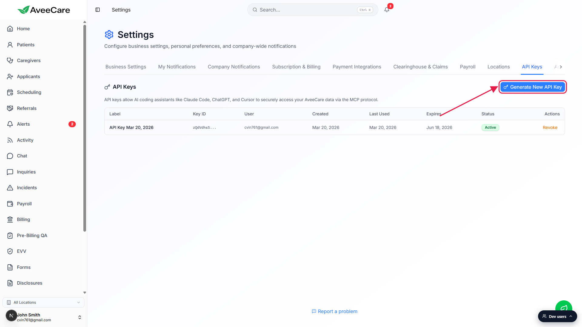The image size is (582, 327).
Task: Go to Home in sidebar
Action: [23, 29]
